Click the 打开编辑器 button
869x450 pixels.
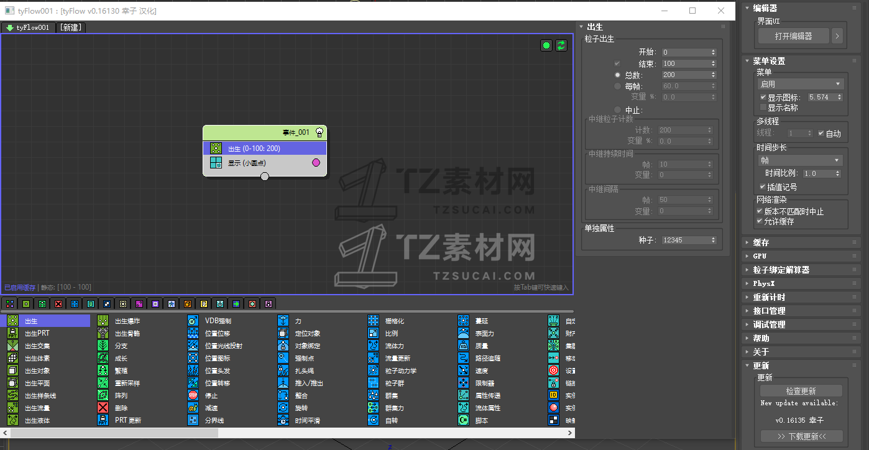(793, 36)
